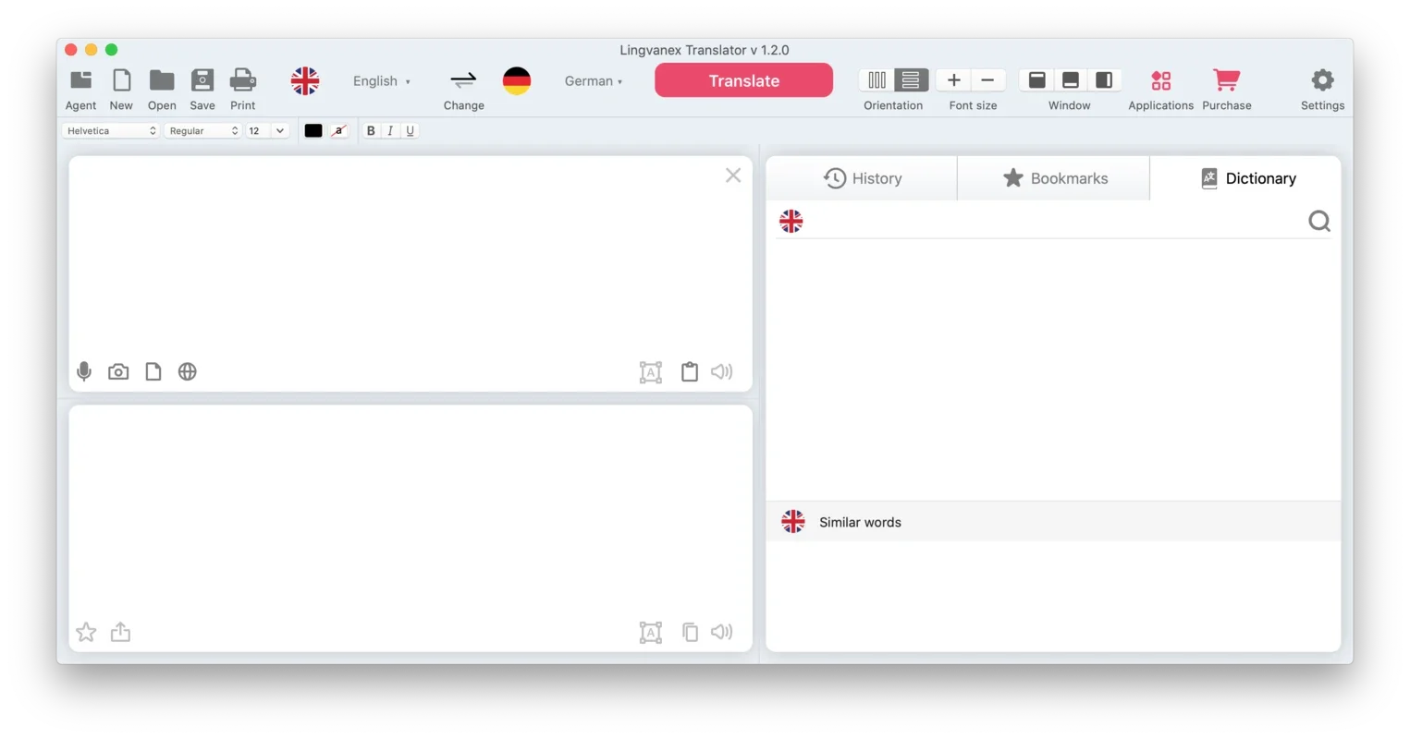Screen dimensions: 1410x739
Task: Open Settings gear
Action: coord(1323,80)
